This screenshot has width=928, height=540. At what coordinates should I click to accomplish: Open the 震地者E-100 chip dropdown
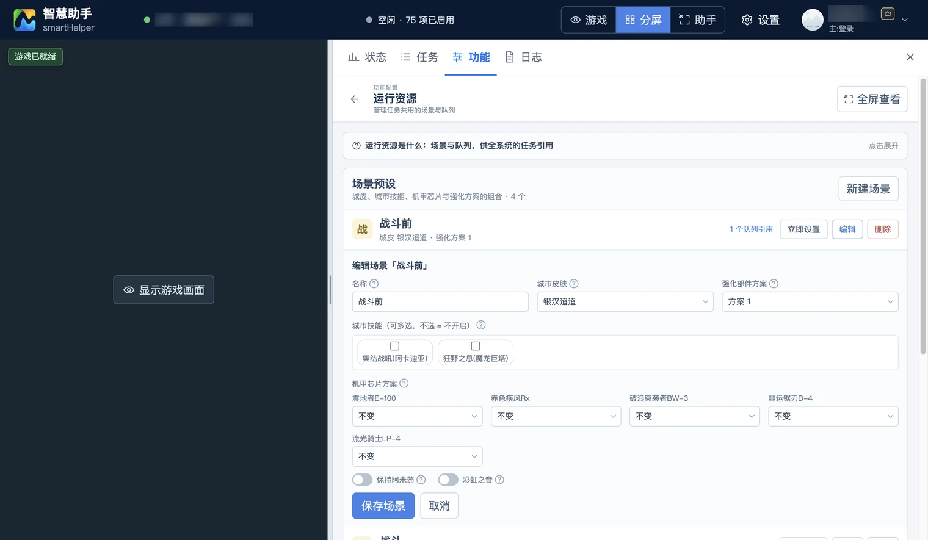[x=418, y=416]
